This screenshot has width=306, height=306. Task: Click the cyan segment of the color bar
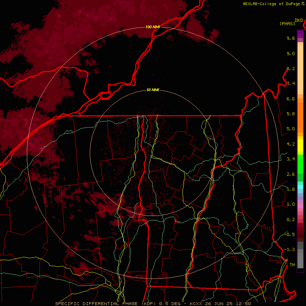(x=300, y=187)
